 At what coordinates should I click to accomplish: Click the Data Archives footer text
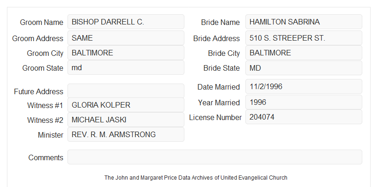tap(196, 177)
